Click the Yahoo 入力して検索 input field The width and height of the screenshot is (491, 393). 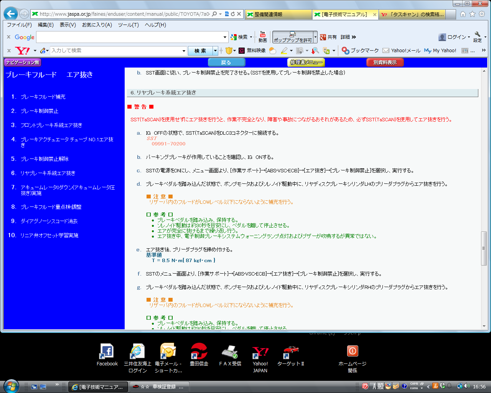point(115,50)
